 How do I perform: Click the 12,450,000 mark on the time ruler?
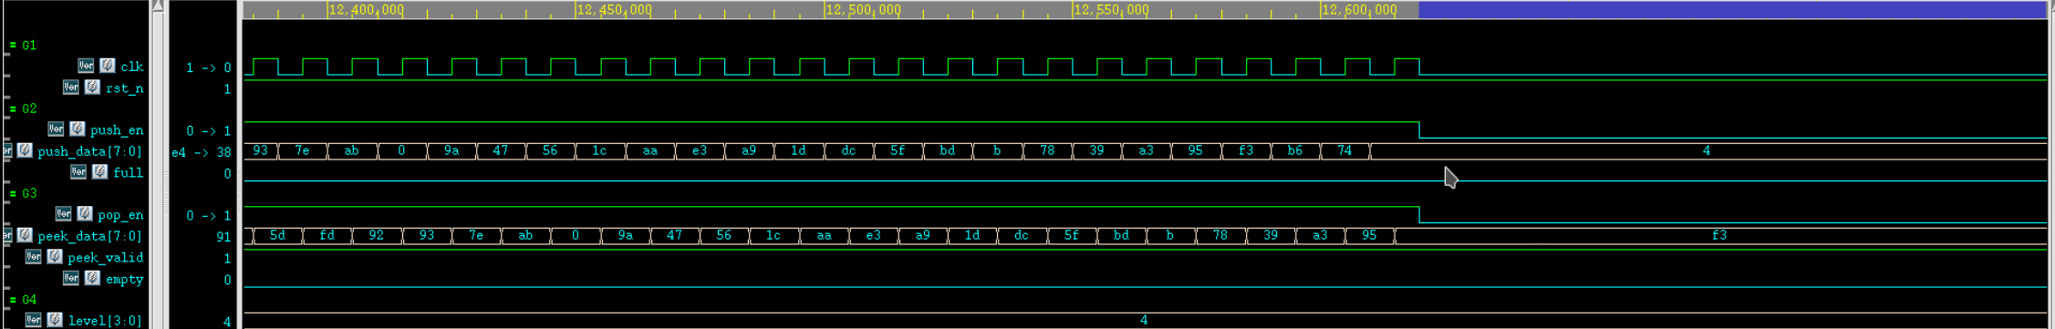[x=614, y=9]
